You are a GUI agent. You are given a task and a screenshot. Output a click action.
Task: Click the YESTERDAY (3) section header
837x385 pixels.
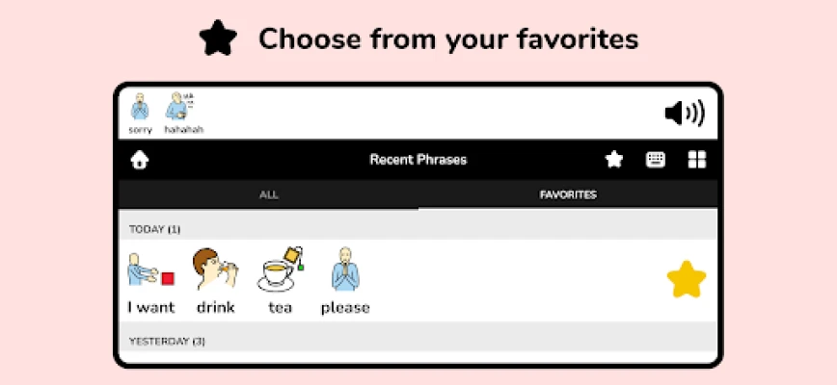click(x=418, y=341)
